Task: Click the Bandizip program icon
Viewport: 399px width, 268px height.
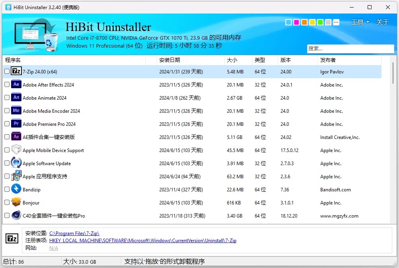Action: pos(16,189)
